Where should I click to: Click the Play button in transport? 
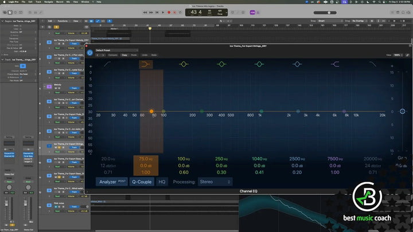pyautogui.click(x=163, y=13)
